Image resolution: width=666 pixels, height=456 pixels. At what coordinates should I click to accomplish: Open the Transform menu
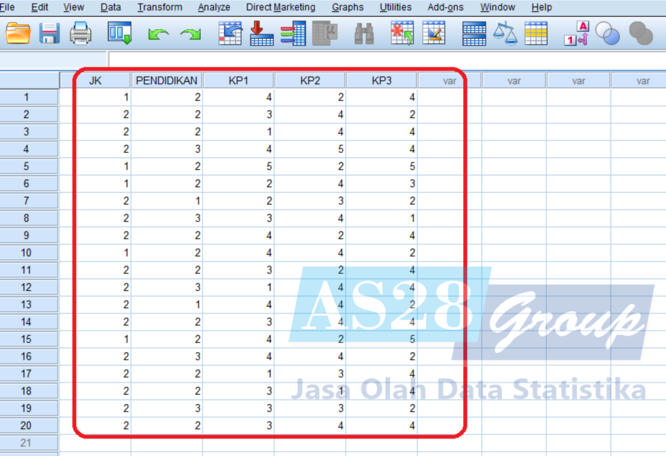(159, 7)
